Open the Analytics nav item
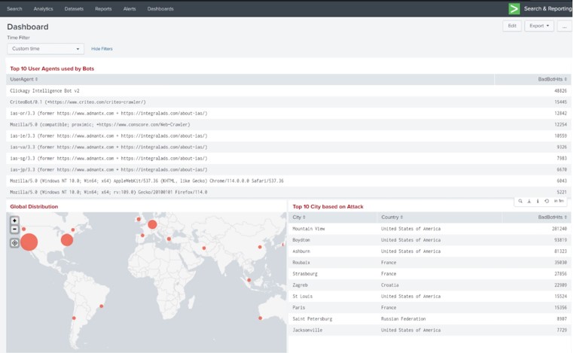The image size is (574, 353). tap(43, 9)
